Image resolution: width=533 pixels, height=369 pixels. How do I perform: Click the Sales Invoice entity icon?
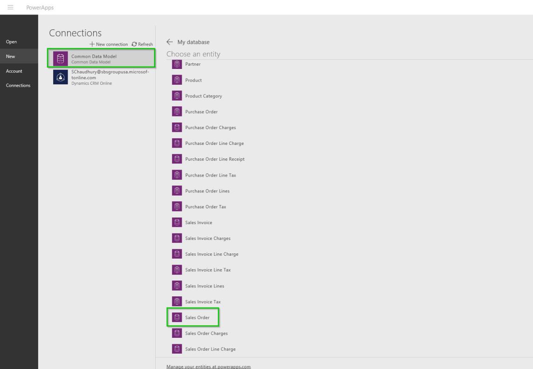[x=177, y=222]
